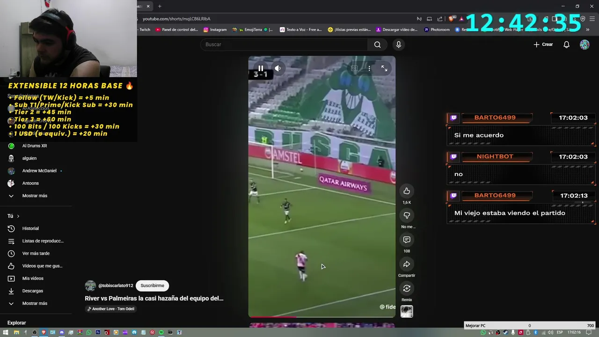Open Panel de control bookmark
The width and height of the screenshot is (599, 337).
tap(177, 29)
